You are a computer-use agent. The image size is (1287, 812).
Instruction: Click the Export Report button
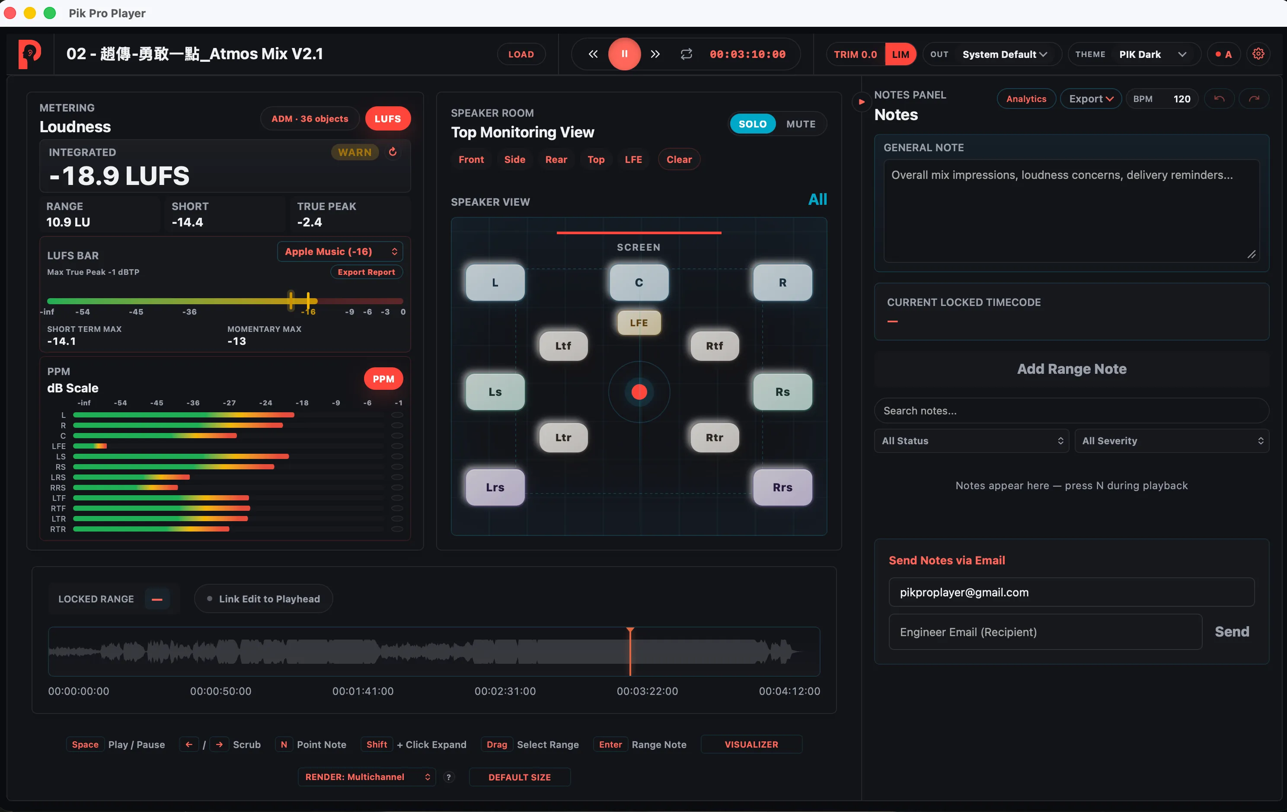366,272
